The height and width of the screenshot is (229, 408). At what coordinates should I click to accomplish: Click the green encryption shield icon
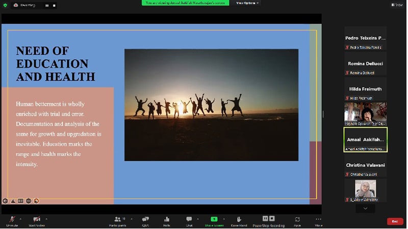(x=5, y=5)
